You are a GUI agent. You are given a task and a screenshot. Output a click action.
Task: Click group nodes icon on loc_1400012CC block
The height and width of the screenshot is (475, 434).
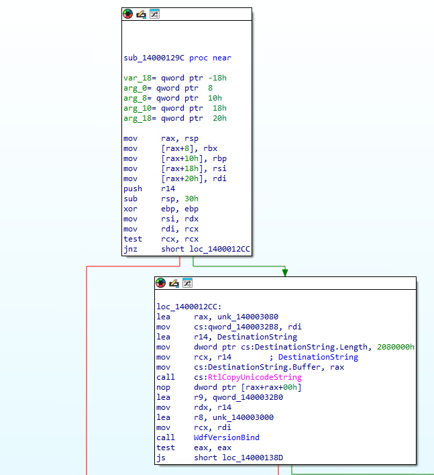187,282
